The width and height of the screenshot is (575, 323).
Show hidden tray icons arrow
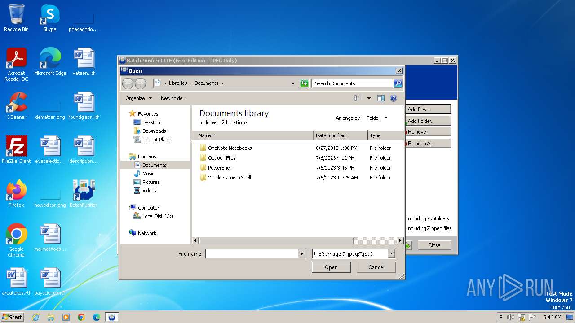(x=501, y=317)
